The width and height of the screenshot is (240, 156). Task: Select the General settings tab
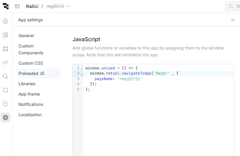(x=26, y=36)
